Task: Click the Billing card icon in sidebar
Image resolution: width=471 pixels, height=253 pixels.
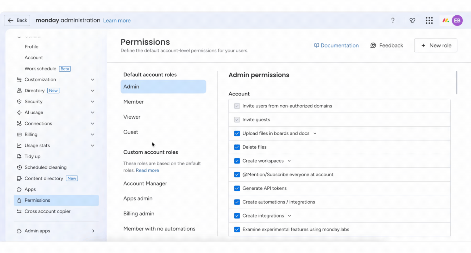Action: pos(19,134)
